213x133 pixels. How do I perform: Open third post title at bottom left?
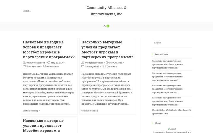(43, 126)
